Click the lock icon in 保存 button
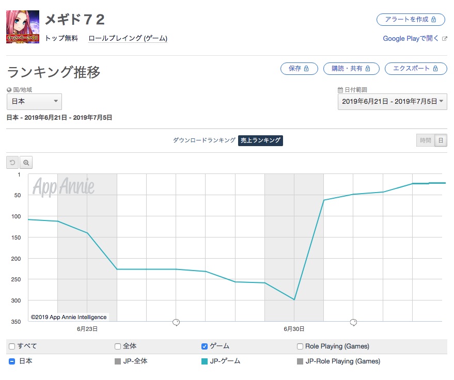 click(x=306, y=69)
